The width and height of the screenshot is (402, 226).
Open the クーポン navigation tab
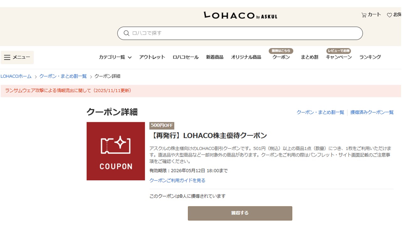[x=281, y=57]
